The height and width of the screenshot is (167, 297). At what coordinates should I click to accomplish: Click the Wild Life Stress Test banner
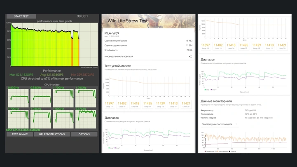click(x=148, y=21)
